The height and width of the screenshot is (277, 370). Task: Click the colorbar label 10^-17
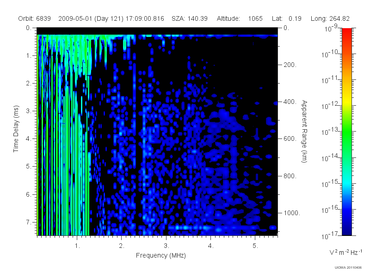[330, 235]
